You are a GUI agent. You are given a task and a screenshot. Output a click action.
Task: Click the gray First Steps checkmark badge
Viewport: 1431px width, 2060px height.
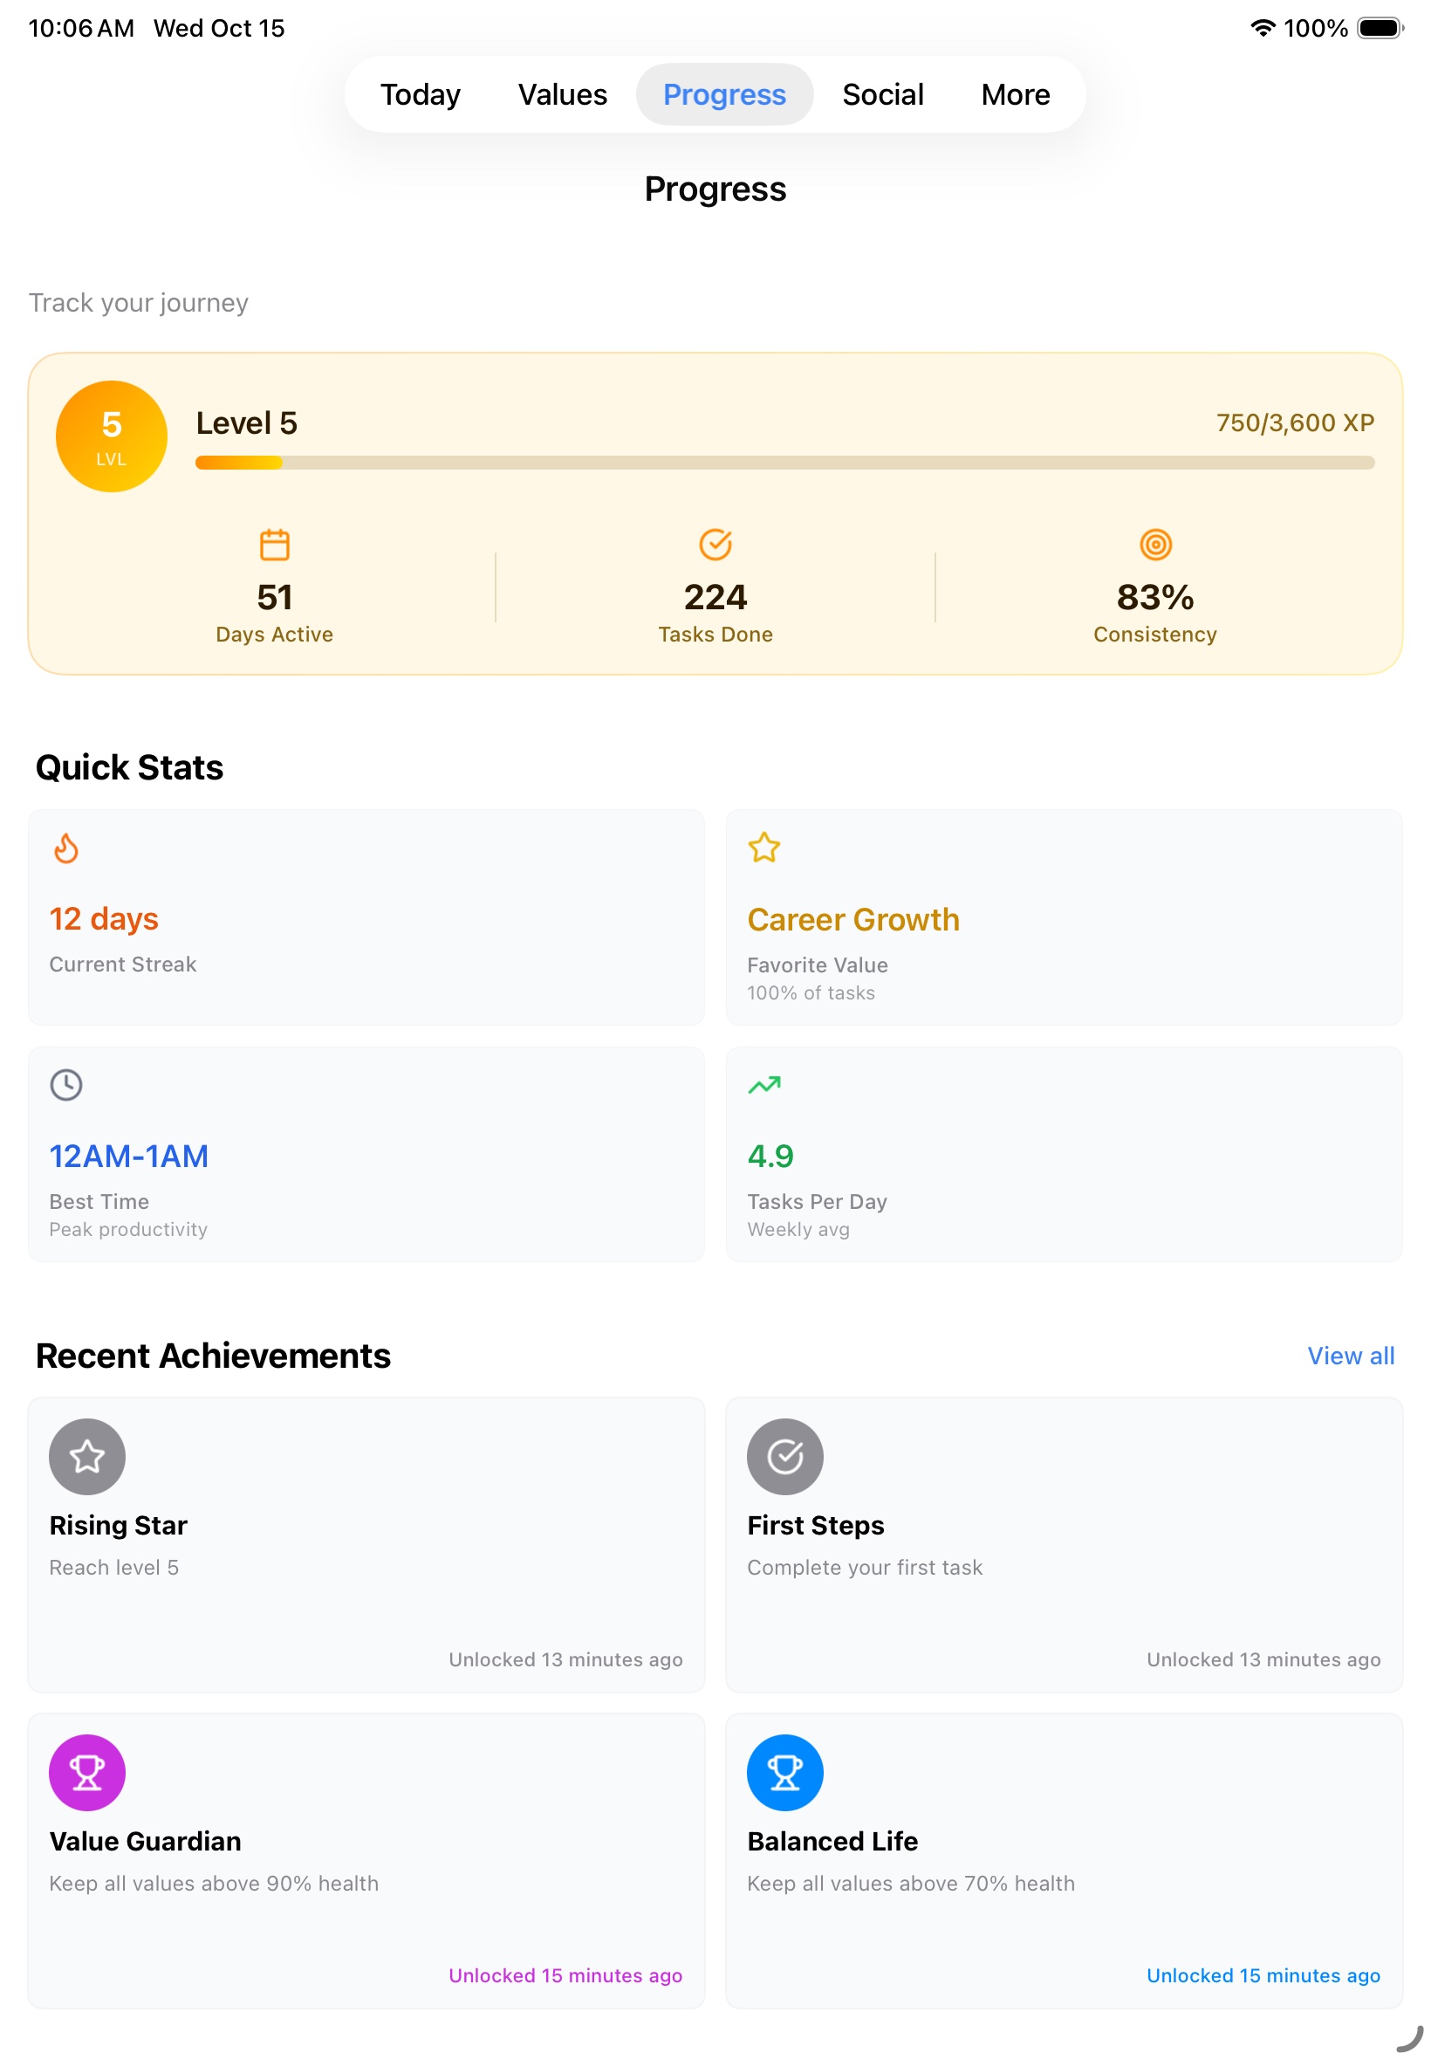coord(784,1456)
